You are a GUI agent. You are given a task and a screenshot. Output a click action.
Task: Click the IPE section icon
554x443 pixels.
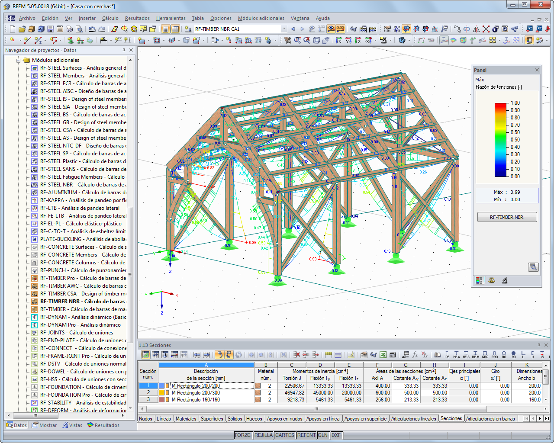(447, 355)
